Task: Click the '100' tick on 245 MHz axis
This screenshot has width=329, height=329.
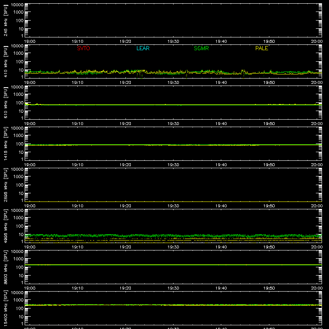Action: (x=20, y=21)
